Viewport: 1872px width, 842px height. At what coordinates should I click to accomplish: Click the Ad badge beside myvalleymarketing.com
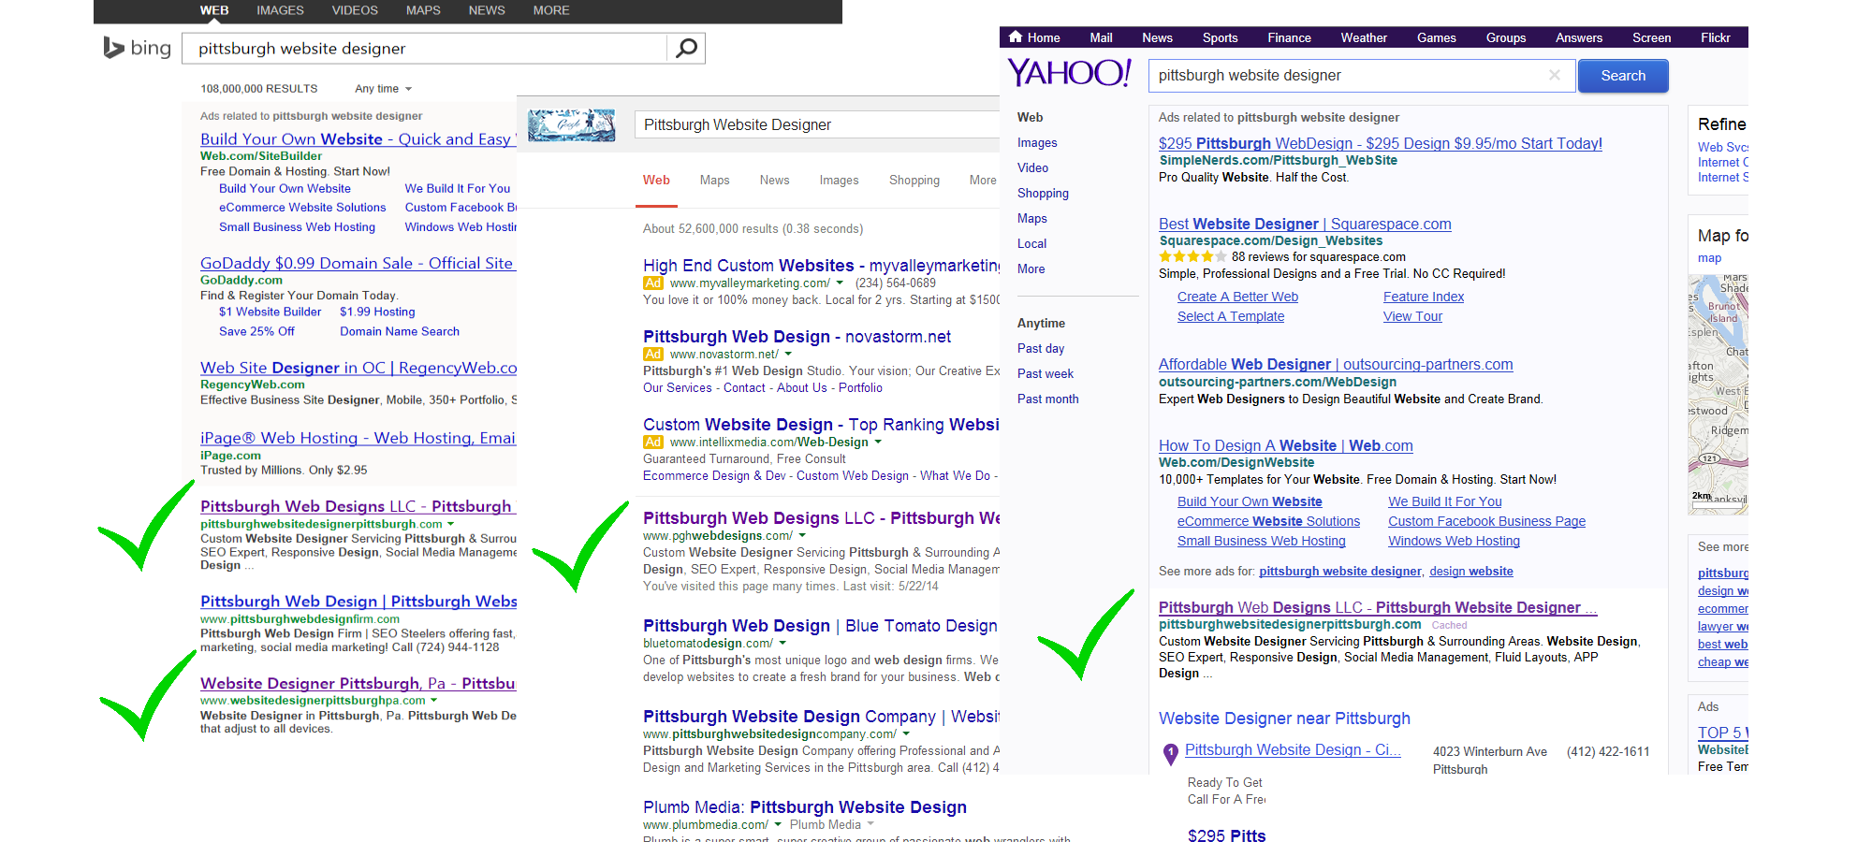point(653,283)
